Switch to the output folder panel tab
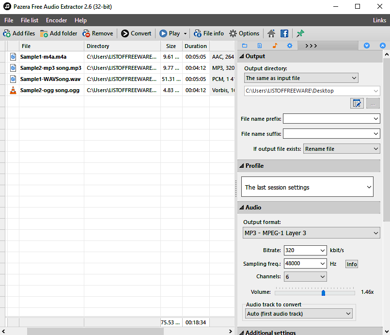This screenshot has width=390, height=335. click(245, 46)
